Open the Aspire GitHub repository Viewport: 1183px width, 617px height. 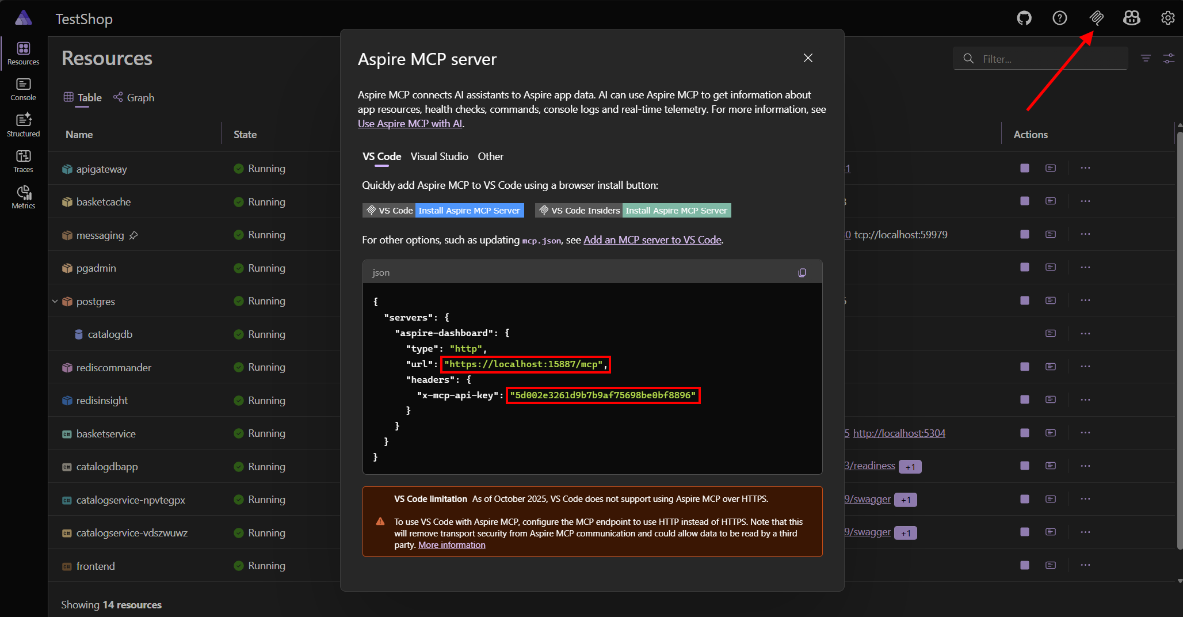1024,18
